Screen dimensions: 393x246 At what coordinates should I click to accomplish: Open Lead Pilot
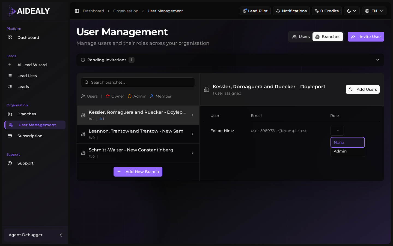coord(255,11)
